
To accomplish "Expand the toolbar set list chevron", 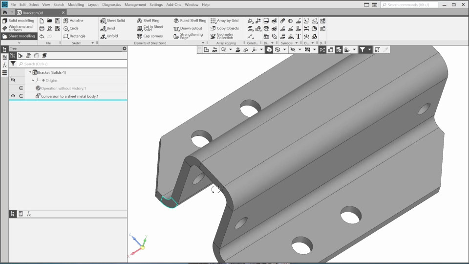I will [19, 43].
